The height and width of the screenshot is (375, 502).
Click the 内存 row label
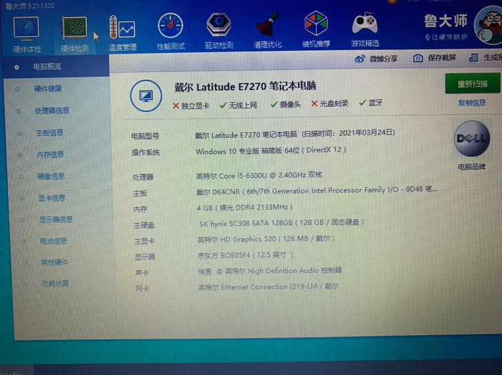(141, 210)
